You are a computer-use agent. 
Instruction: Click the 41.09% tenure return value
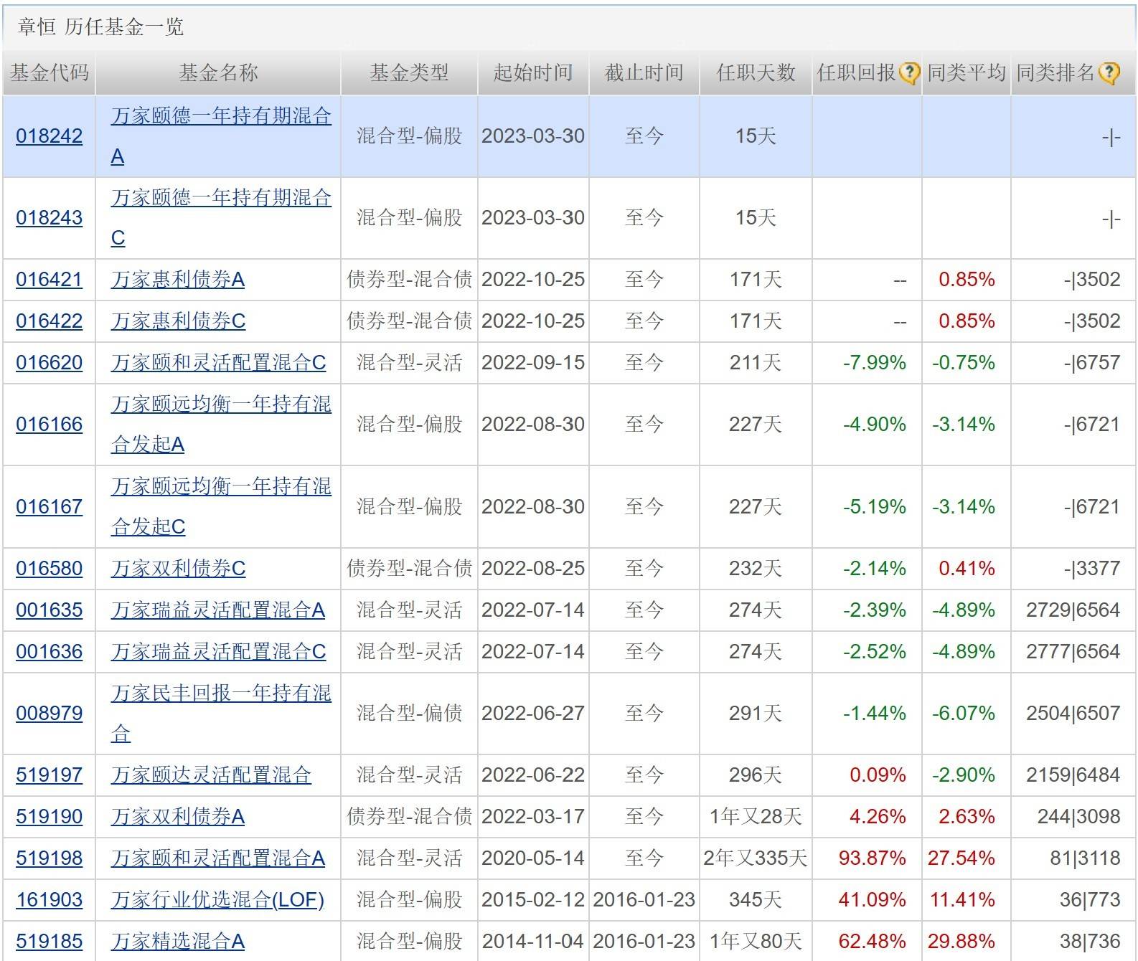coord(873,900)
